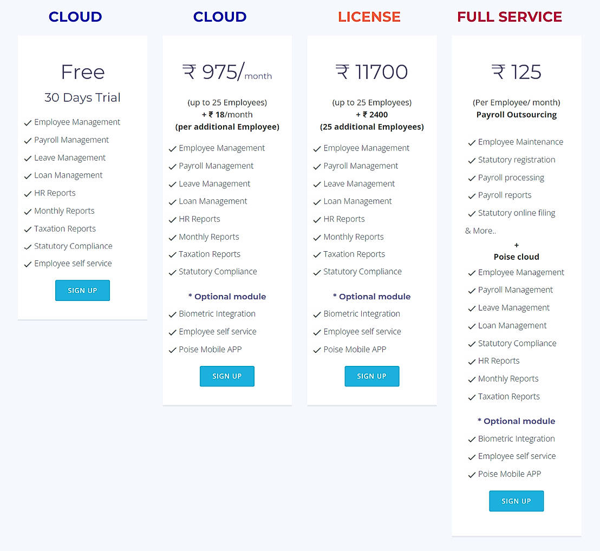The width and height of the screenshot is (600, 551).
Task: Click 'Optional module' heading in License plan
Action: tap(372, 297)
